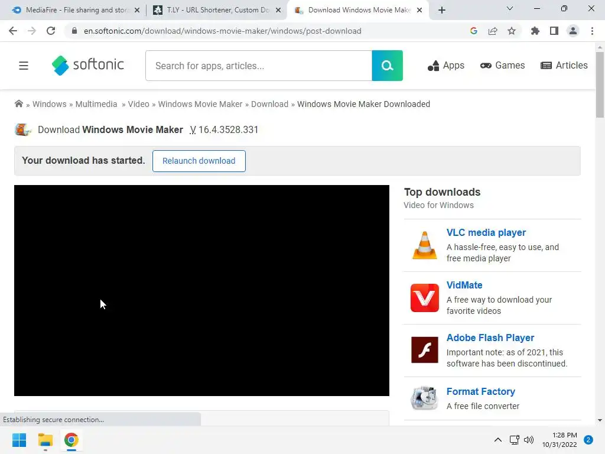605x454 pixels.
Task: Open the Chrome profile avatar
Action: pos(573,31)
